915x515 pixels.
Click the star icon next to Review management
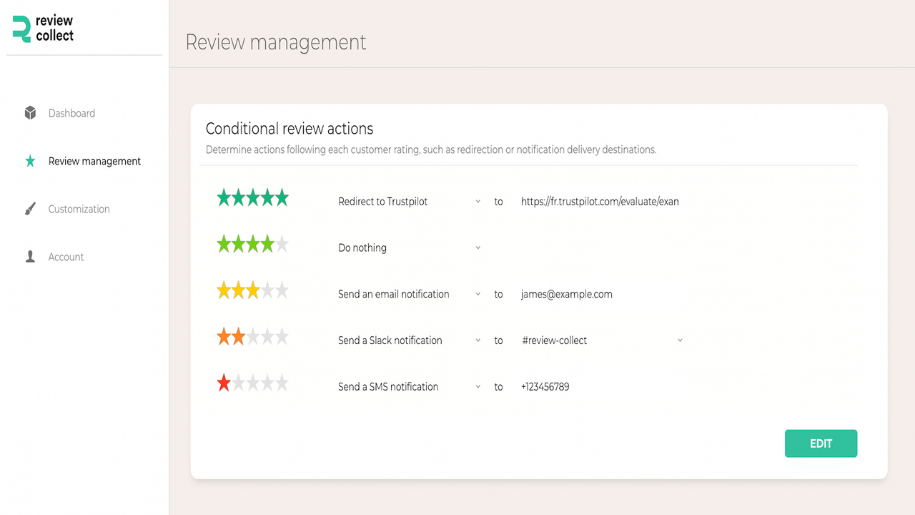(x=30, y=160)
